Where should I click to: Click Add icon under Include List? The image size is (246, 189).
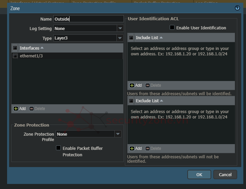(x=132, y=85)
